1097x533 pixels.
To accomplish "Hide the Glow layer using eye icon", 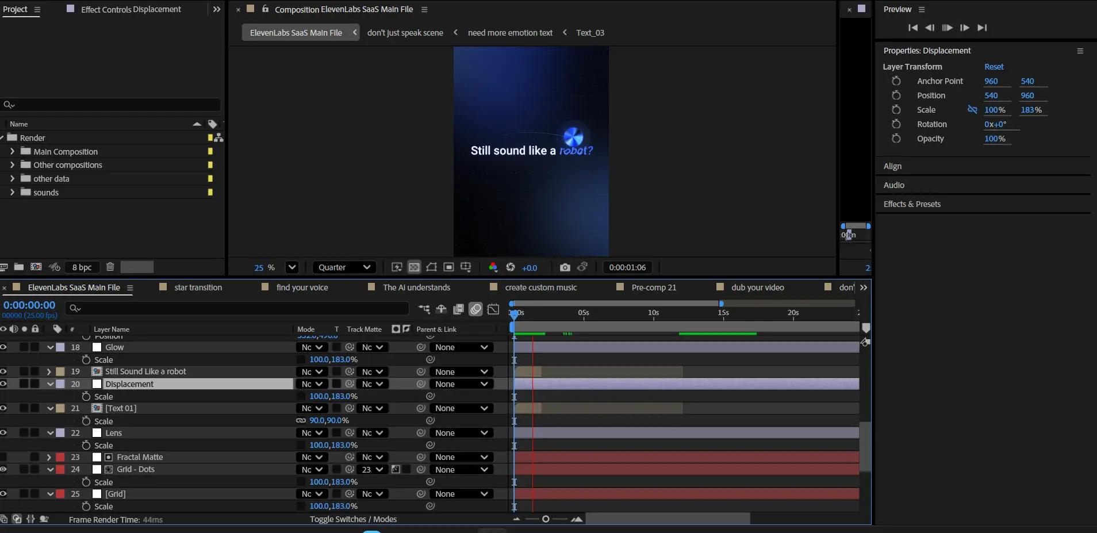I will point(3,347).
